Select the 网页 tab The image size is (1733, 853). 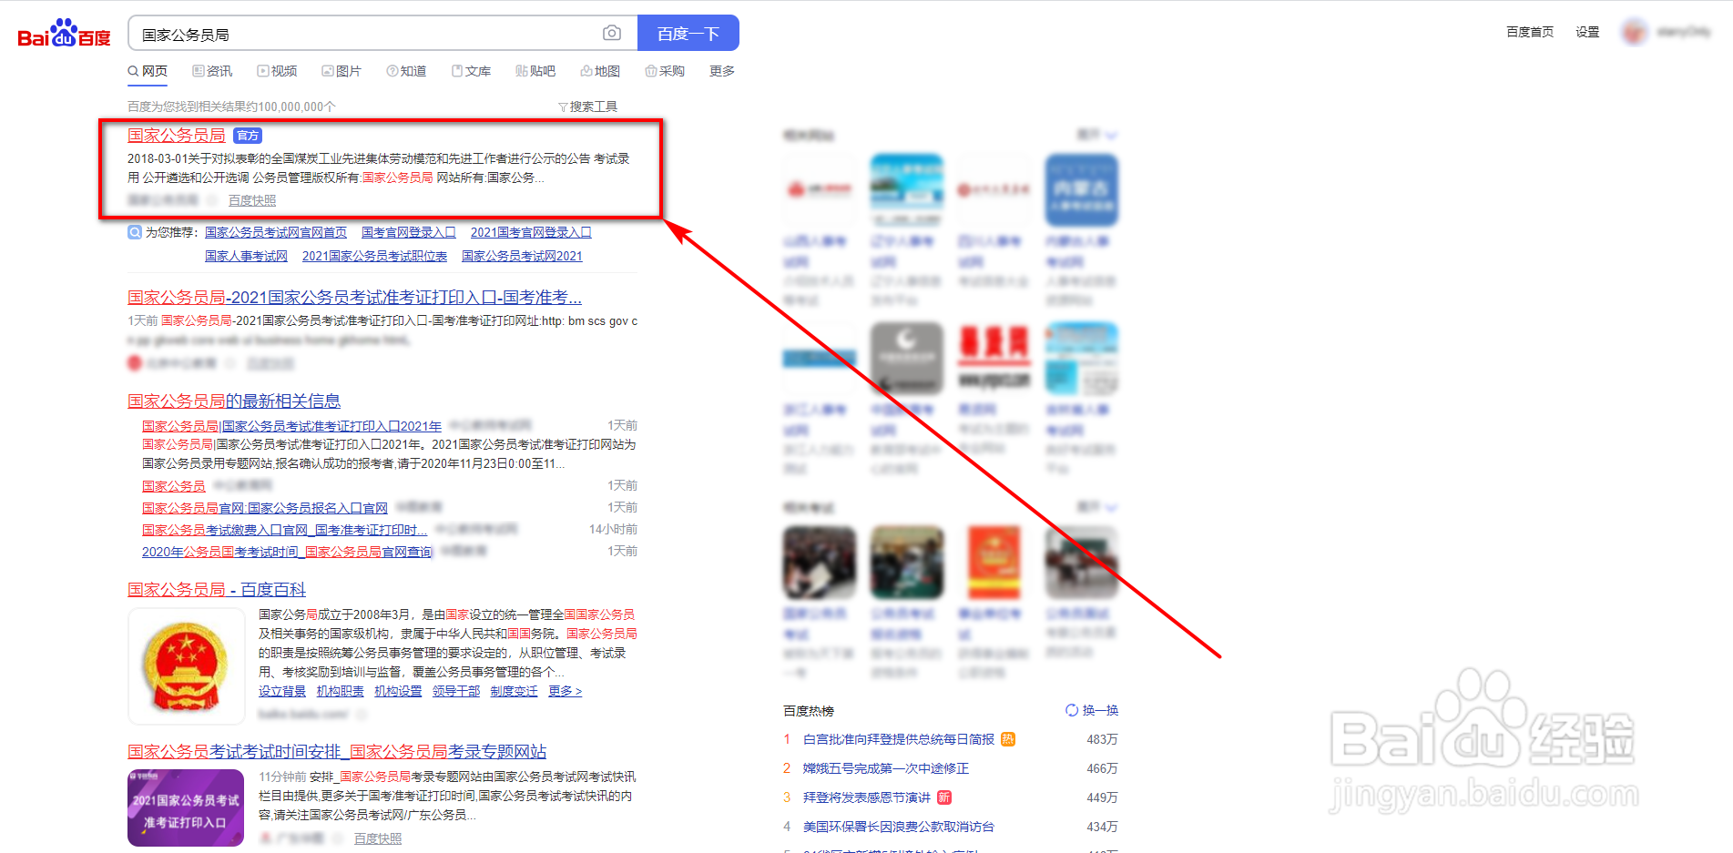[x=148, y=71]
